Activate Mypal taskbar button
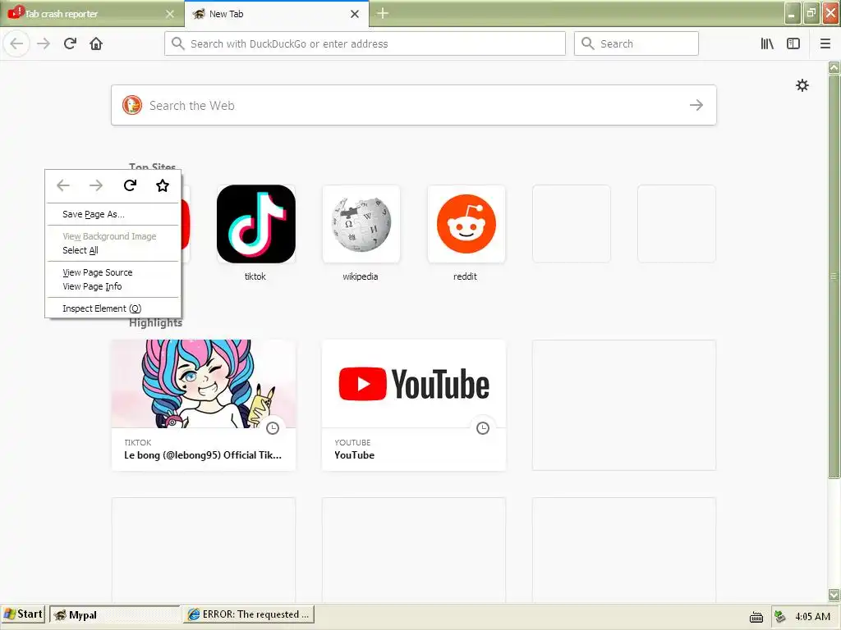 [x=115, y=615]
